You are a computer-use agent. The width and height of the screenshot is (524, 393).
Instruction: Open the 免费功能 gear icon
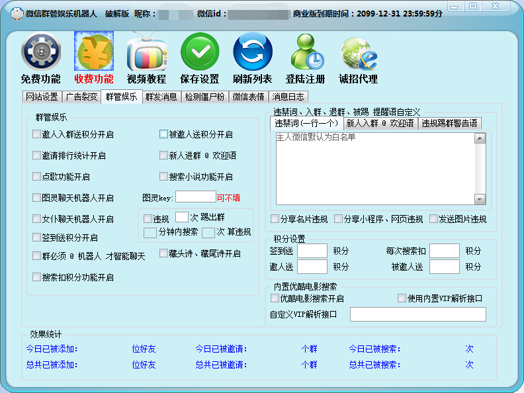[41, 52]
